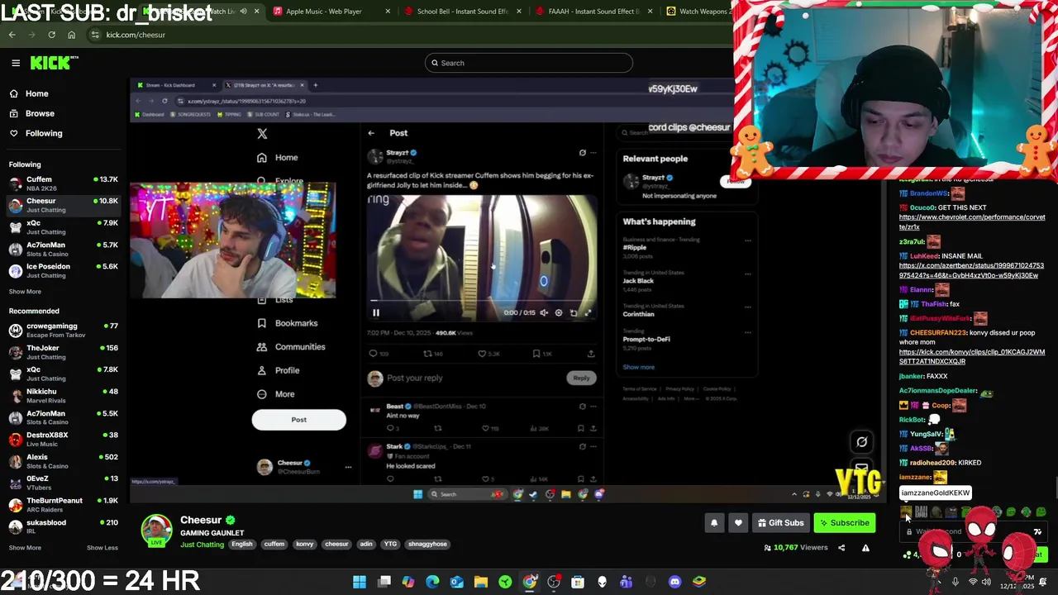
Task: Open crowegamming recommended channel
Action: 63,330
